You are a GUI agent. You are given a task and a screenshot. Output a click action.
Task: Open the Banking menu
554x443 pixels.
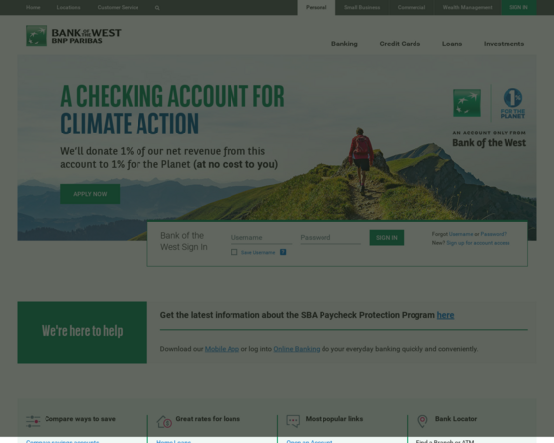pos(344,44)
